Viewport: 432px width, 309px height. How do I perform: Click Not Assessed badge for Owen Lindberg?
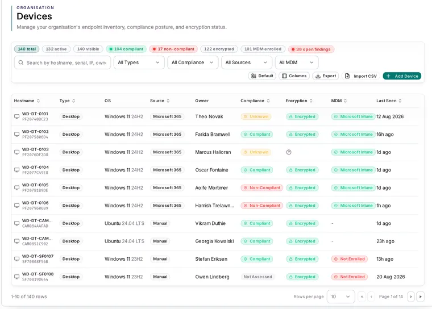click(x=258, y=277)
